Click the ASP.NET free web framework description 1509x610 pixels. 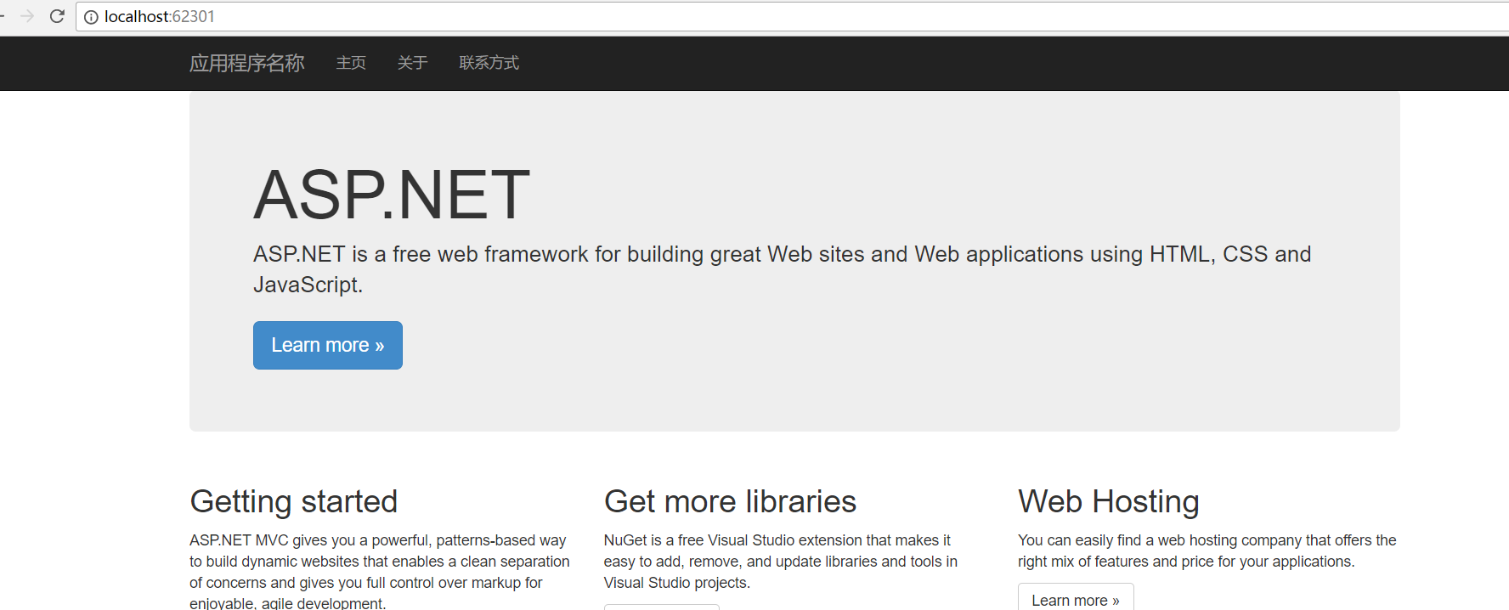783,269
